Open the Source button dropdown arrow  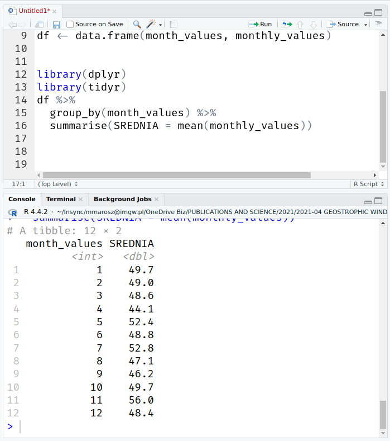[366, 25]
